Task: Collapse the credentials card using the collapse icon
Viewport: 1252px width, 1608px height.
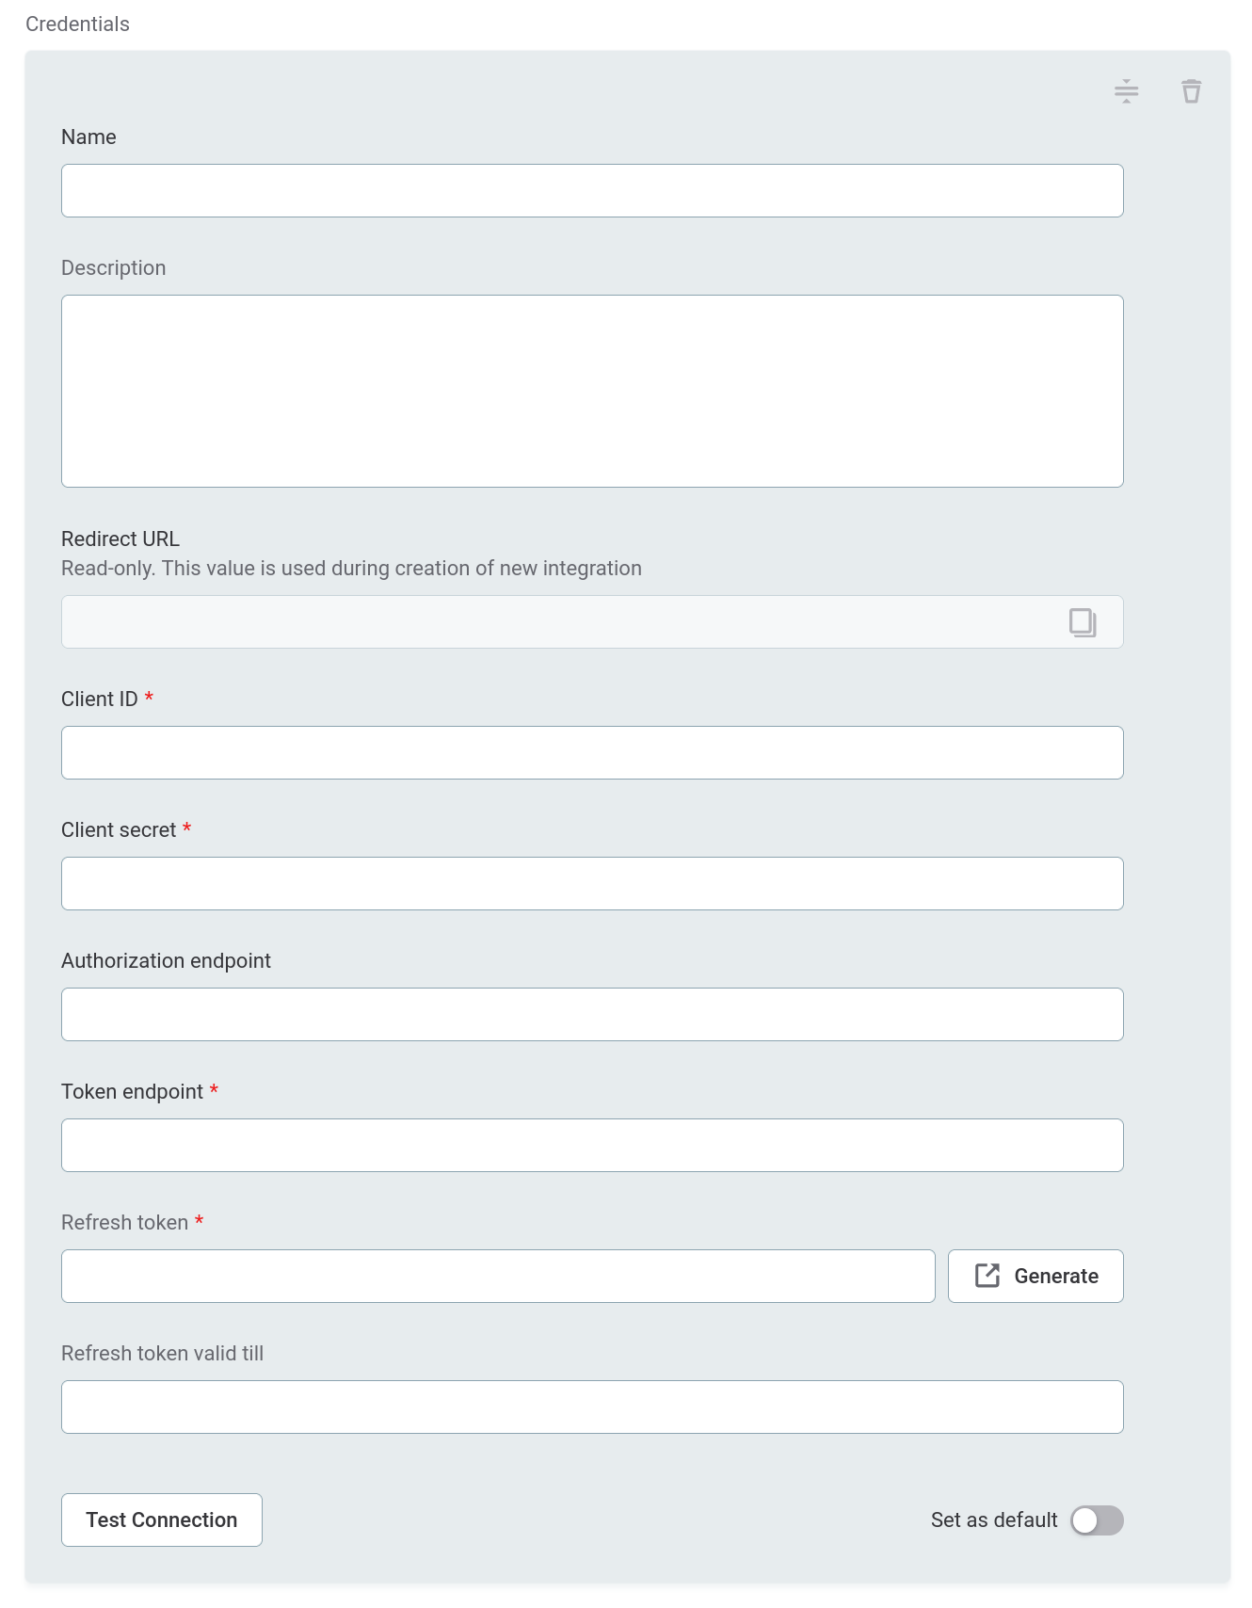Action: coord(1126,91)
